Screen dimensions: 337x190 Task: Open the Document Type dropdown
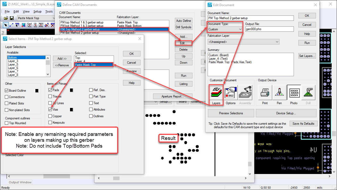click(225, 29)
